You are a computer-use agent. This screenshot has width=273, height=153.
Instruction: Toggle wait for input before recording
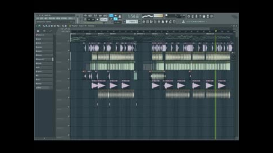[x=90, y=16]
